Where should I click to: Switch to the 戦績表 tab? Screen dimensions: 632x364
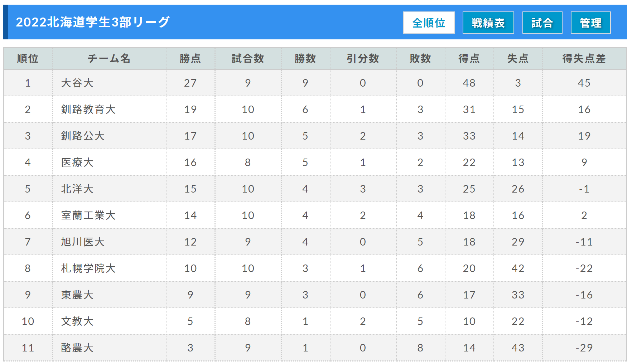click(x=488, y=23)
